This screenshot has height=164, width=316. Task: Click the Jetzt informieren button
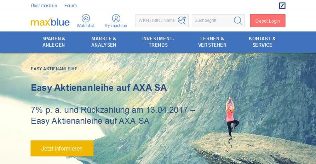[62, 148]
